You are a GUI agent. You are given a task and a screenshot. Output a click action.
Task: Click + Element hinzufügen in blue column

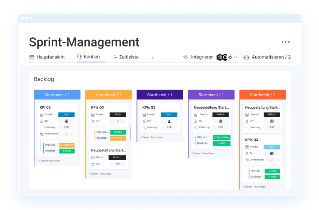click(x=49, y=161)
